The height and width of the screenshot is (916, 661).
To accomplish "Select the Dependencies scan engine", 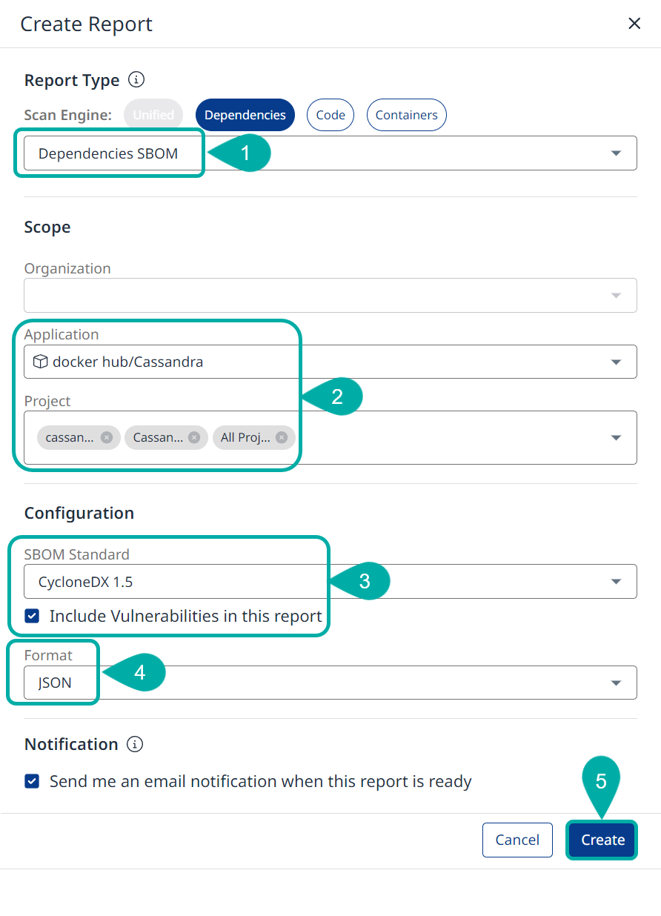I will [245, 115].
